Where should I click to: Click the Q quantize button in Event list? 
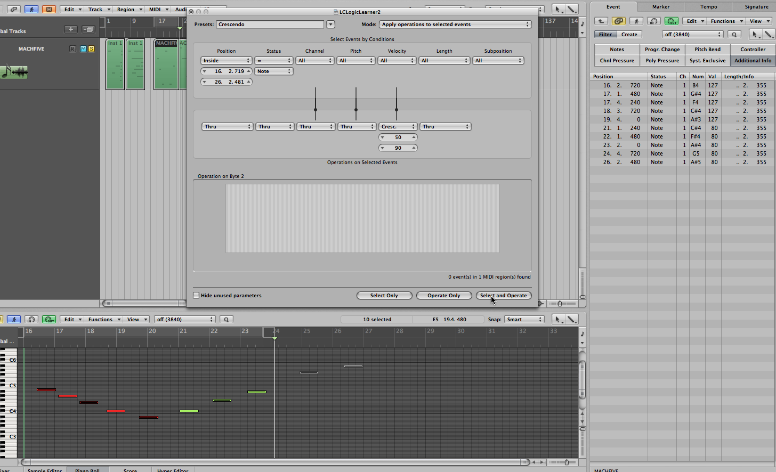[734, 34]
